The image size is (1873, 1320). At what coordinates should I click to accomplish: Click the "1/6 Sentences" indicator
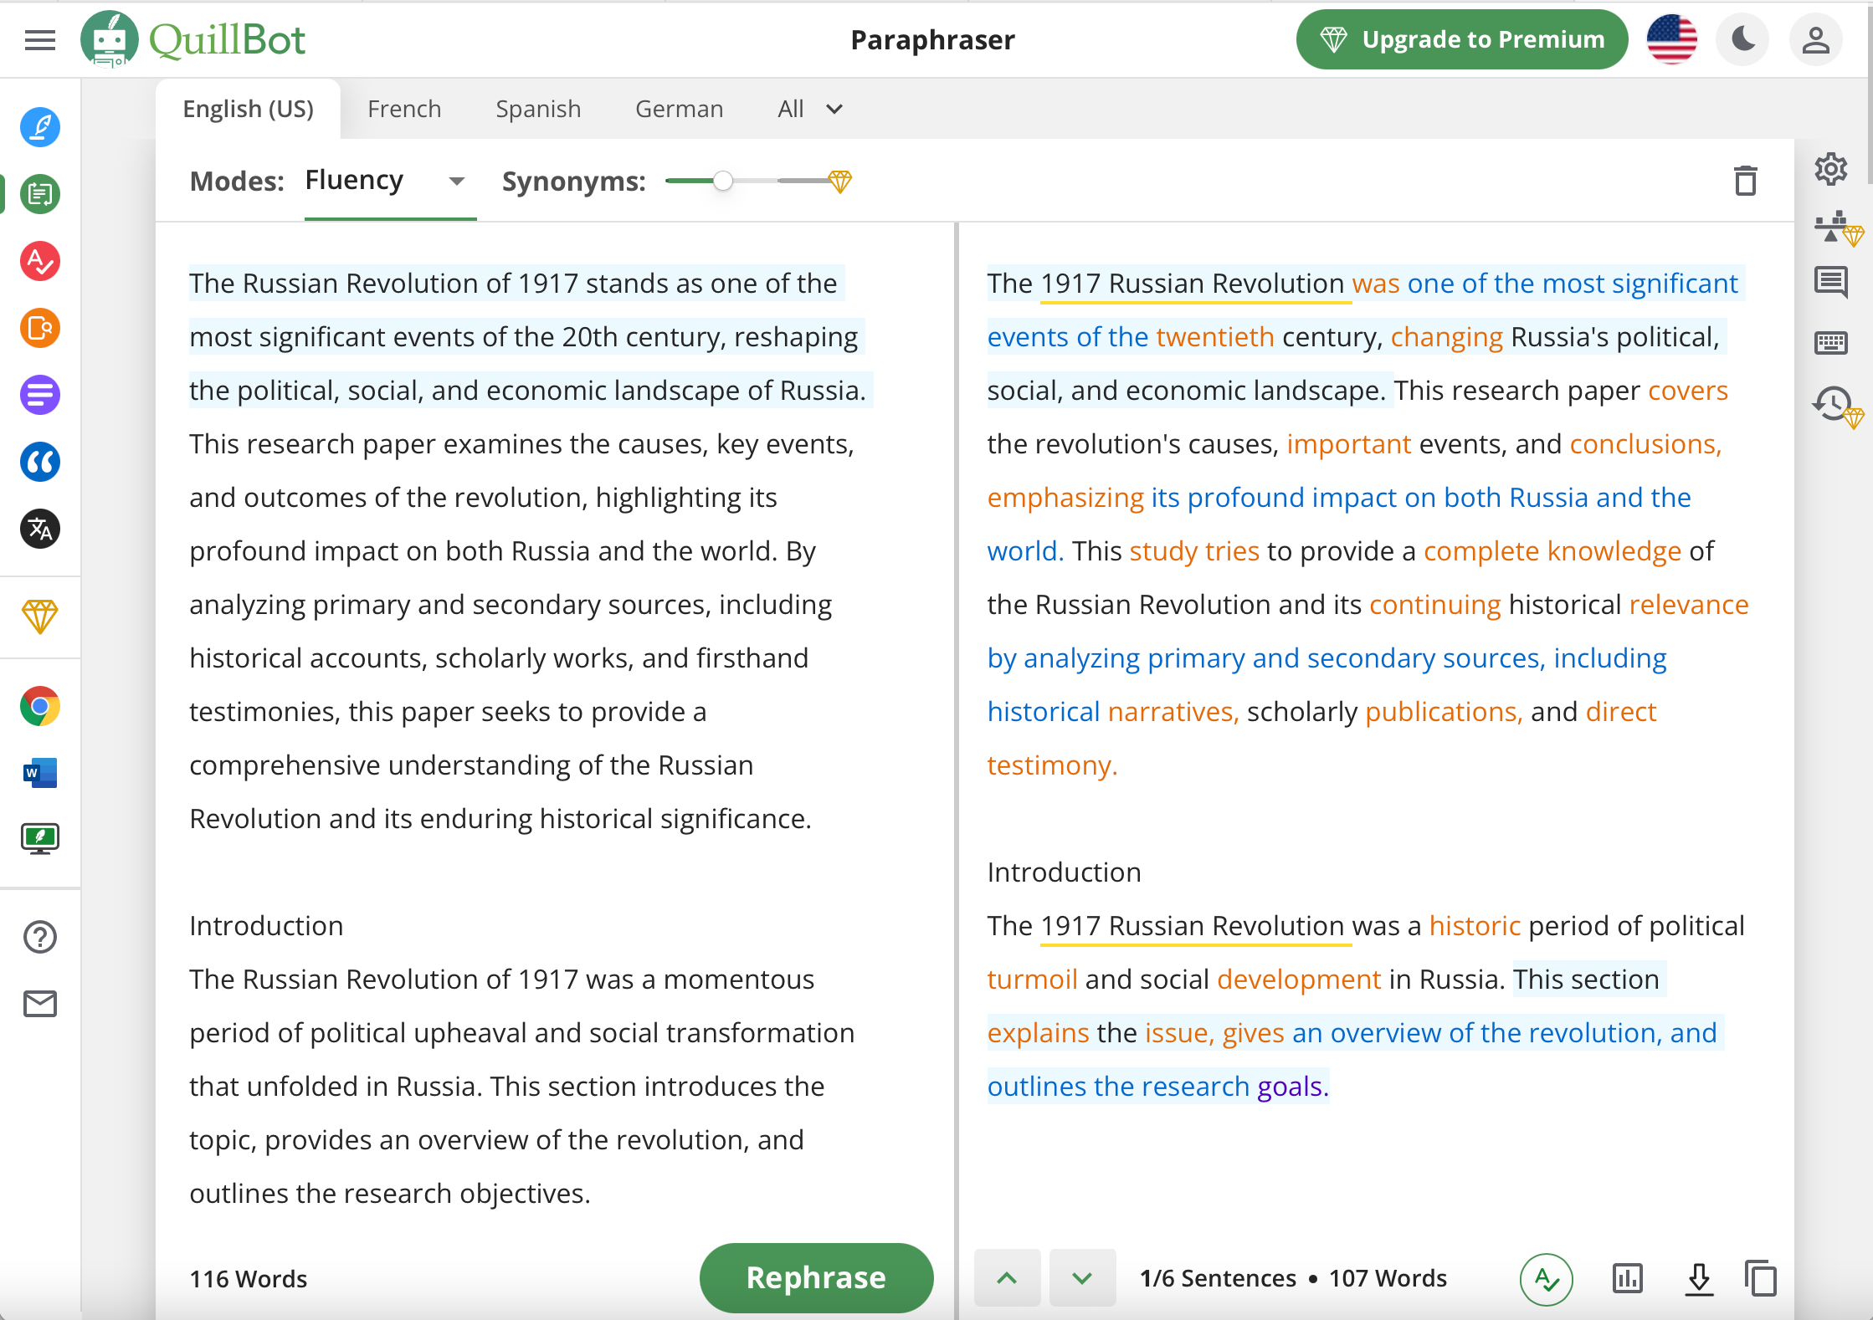[x=1218, y=1278]
